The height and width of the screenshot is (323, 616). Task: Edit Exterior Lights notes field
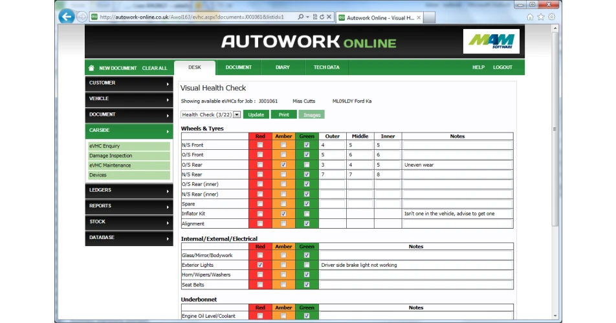pyautogui.click(x=416, y=265)
